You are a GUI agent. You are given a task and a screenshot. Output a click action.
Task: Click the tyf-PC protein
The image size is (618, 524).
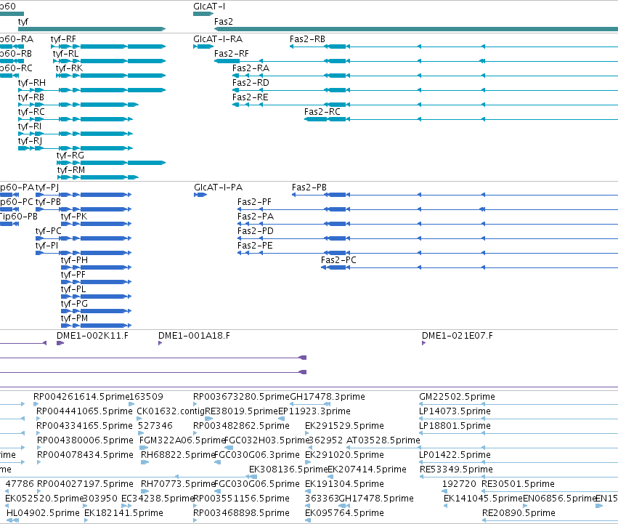pos(84,238)
